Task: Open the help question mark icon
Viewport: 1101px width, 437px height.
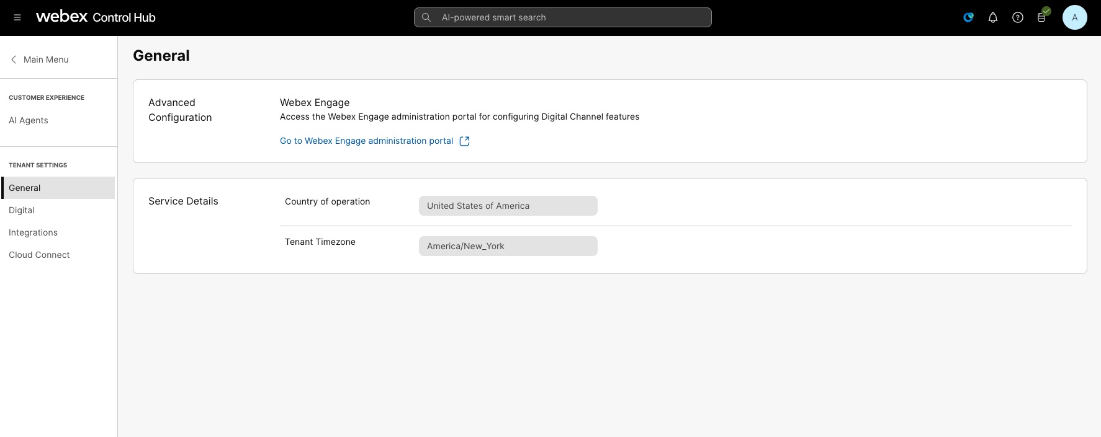Action: point(1018,17)
